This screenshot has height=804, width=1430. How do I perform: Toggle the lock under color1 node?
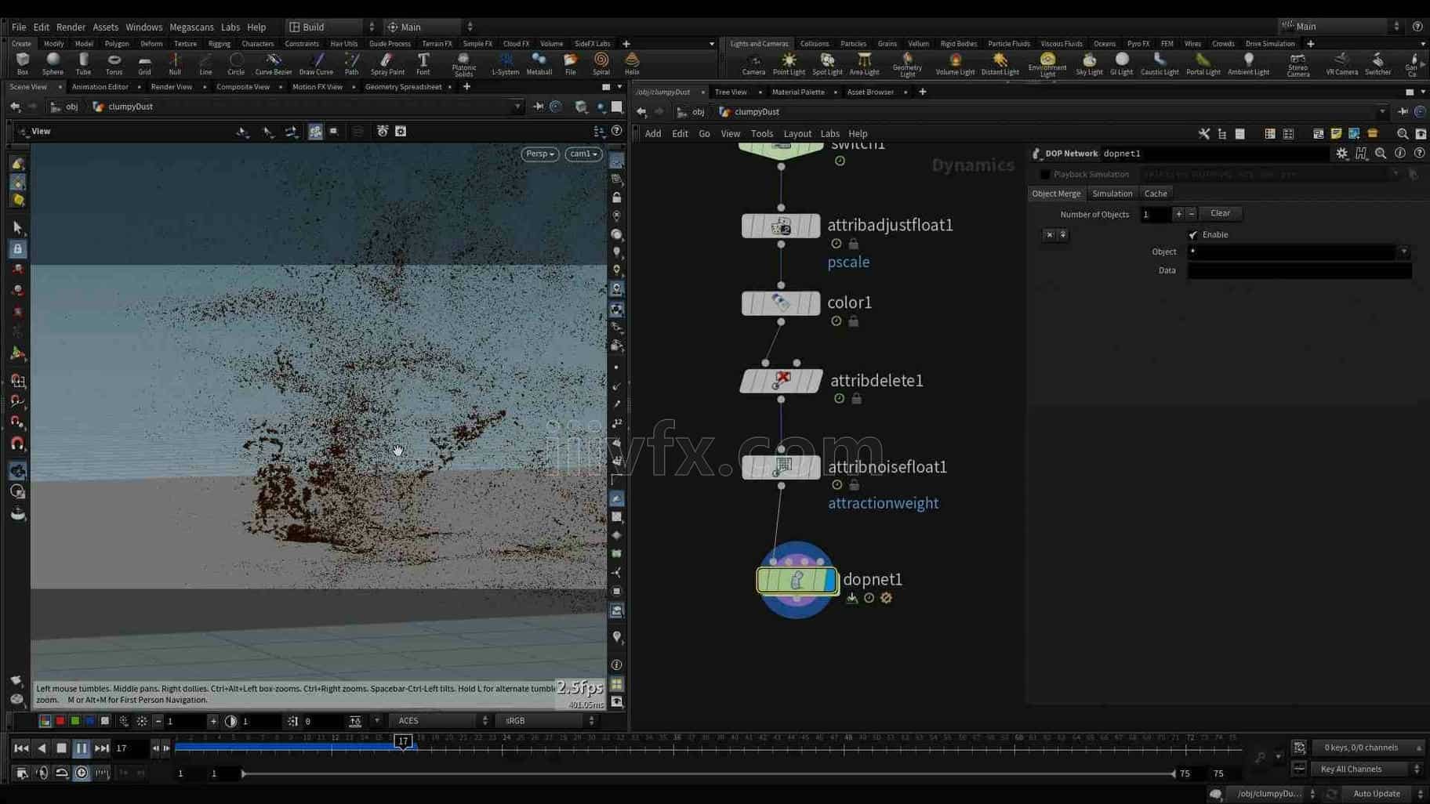854,321
